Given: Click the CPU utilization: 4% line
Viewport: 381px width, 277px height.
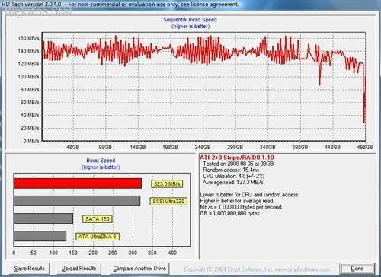Looking at the screenshot, I should point(233,176).
